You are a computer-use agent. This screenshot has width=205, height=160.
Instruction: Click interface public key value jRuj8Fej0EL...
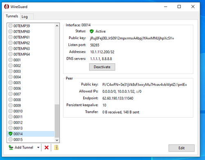click(x=132, y=38)
